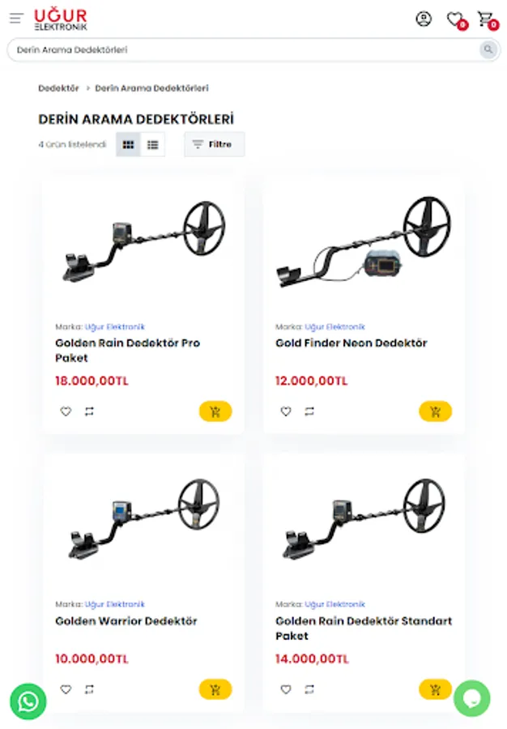This screenshot has width=507, height=729.
Task: Open the wishlist heart in header
Action: (x=454, y=19)
